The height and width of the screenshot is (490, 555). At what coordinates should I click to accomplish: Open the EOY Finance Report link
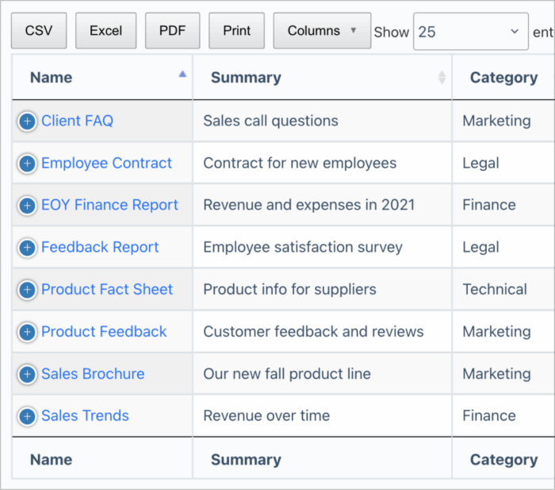click(109, 205)
